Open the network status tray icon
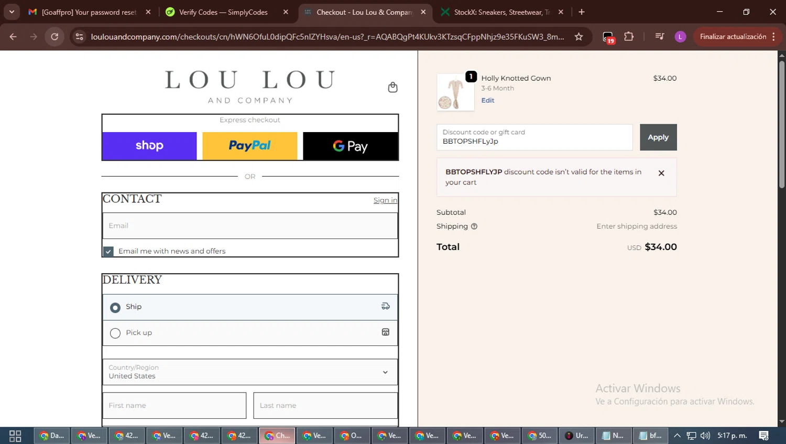786x444 pixels. tap(692, 436)
